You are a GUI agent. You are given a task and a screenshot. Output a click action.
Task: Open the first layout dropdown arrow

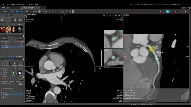[x=14, y=12]
